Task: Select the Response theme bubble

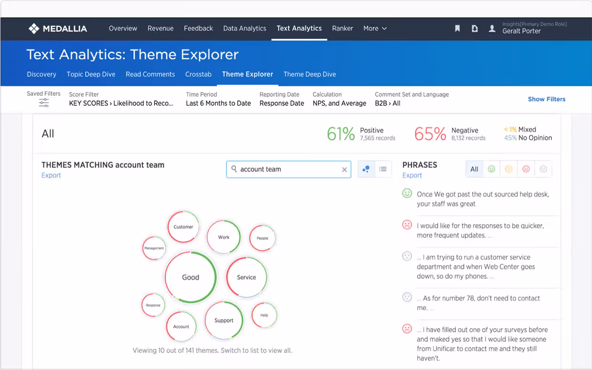Action: (153, 305)
